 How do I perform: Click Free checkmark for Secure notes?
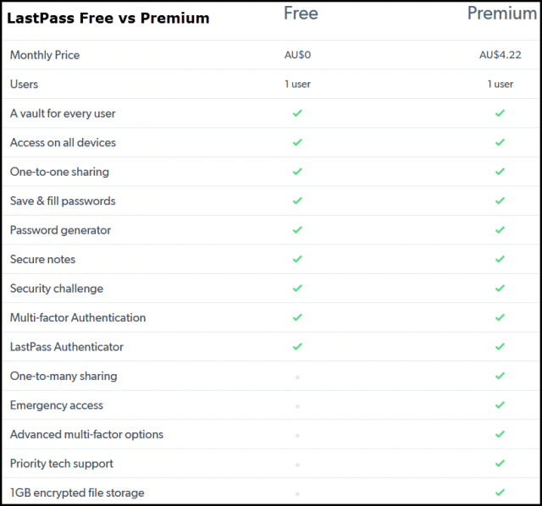tap(297, 259)
